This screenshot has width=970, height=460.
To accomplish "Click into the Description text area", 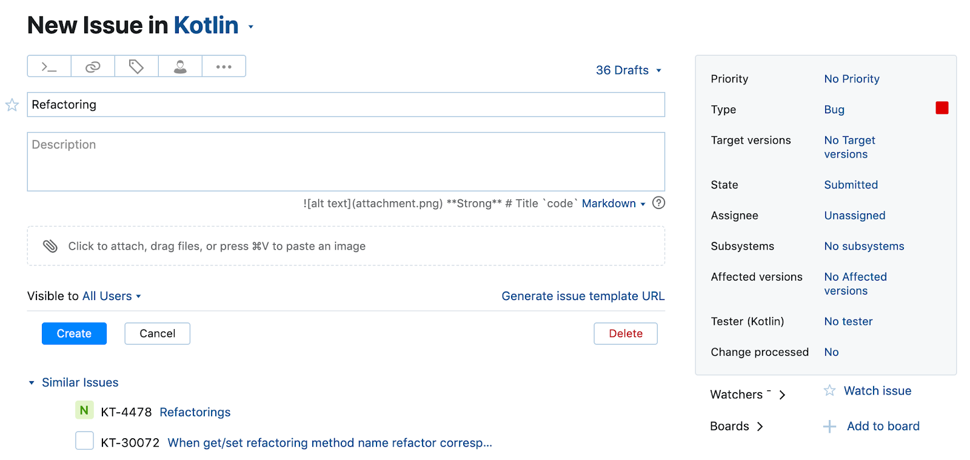I will pos(346,162).
